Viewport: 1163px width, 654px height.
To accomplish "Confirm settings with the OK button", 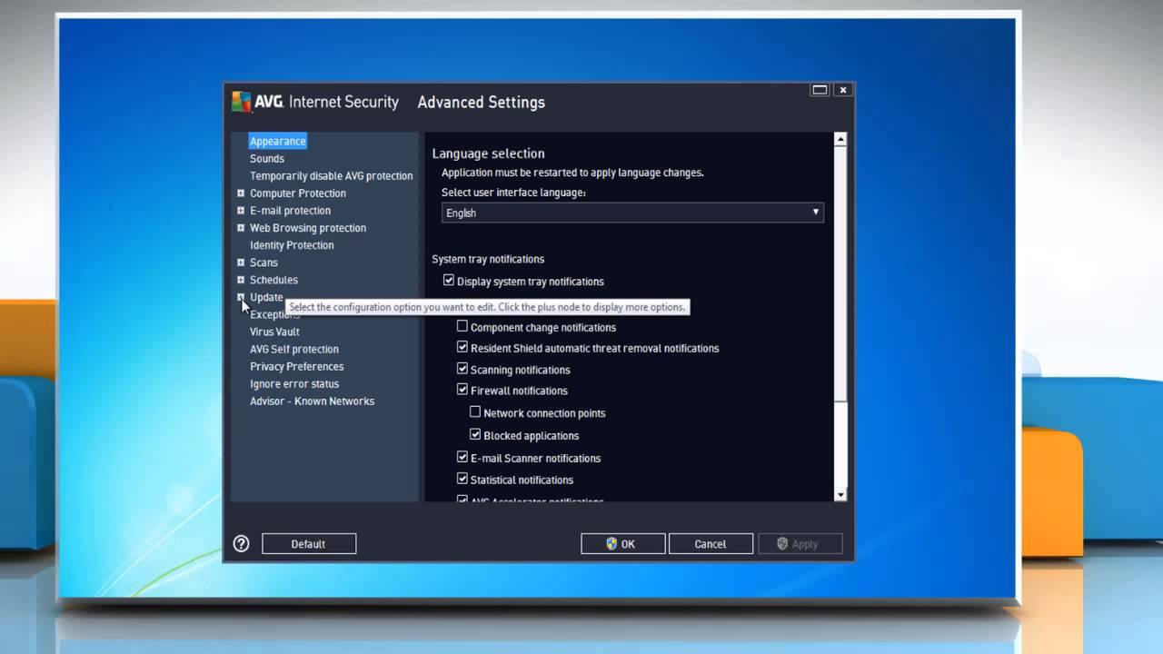I will [623, 544].
